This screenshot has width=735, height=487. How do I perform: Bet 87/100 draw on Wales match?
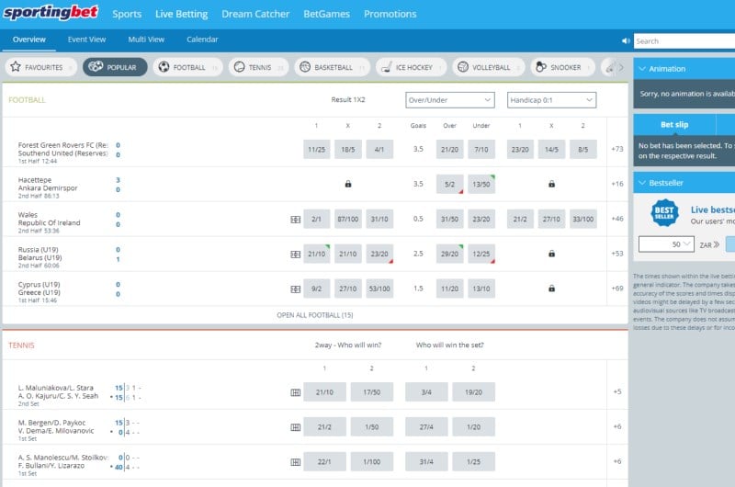click(x=348, y=219)
